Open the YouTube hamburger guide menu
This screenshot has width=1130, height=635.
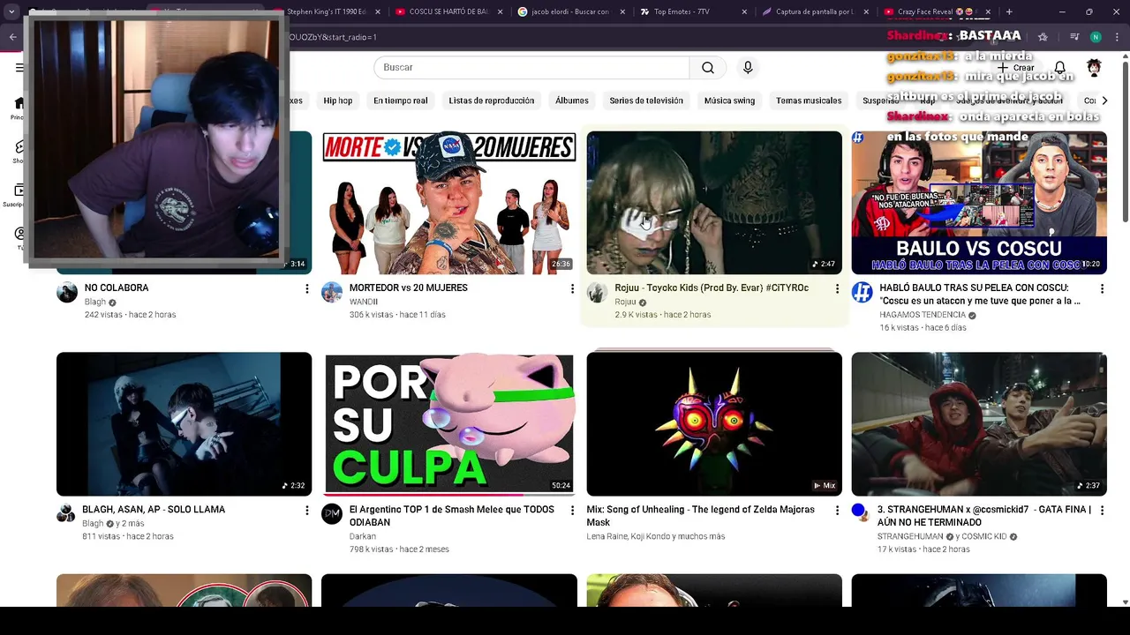pos(19,68)
